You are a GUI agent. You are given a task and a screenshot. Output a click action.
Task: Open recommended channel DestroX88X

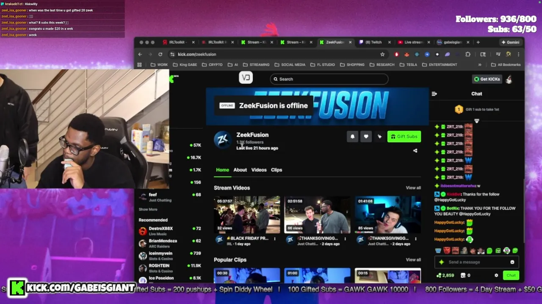[170, 231]
